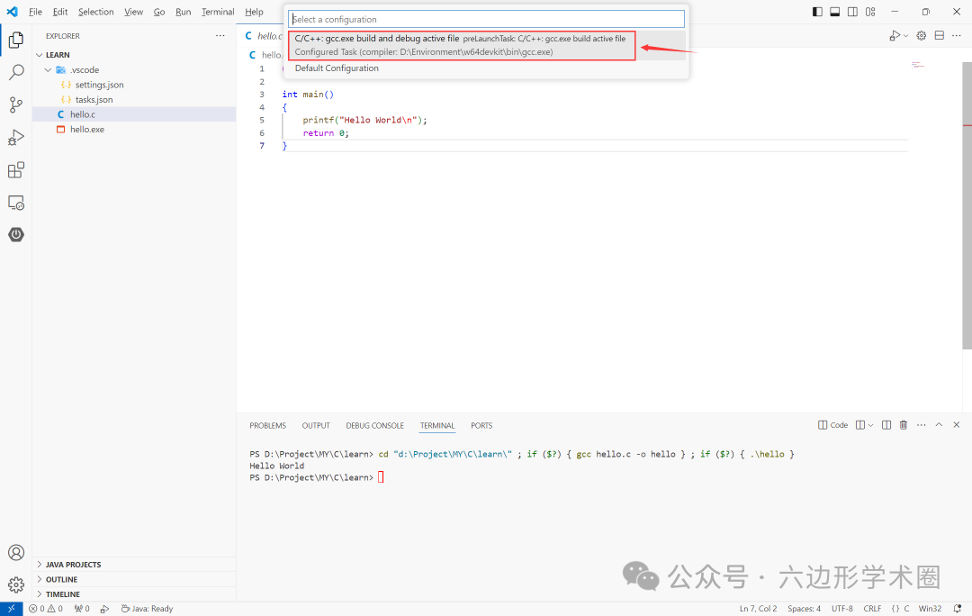
Task: Open the Manage settings gear at bottom left
Action: 15,584
